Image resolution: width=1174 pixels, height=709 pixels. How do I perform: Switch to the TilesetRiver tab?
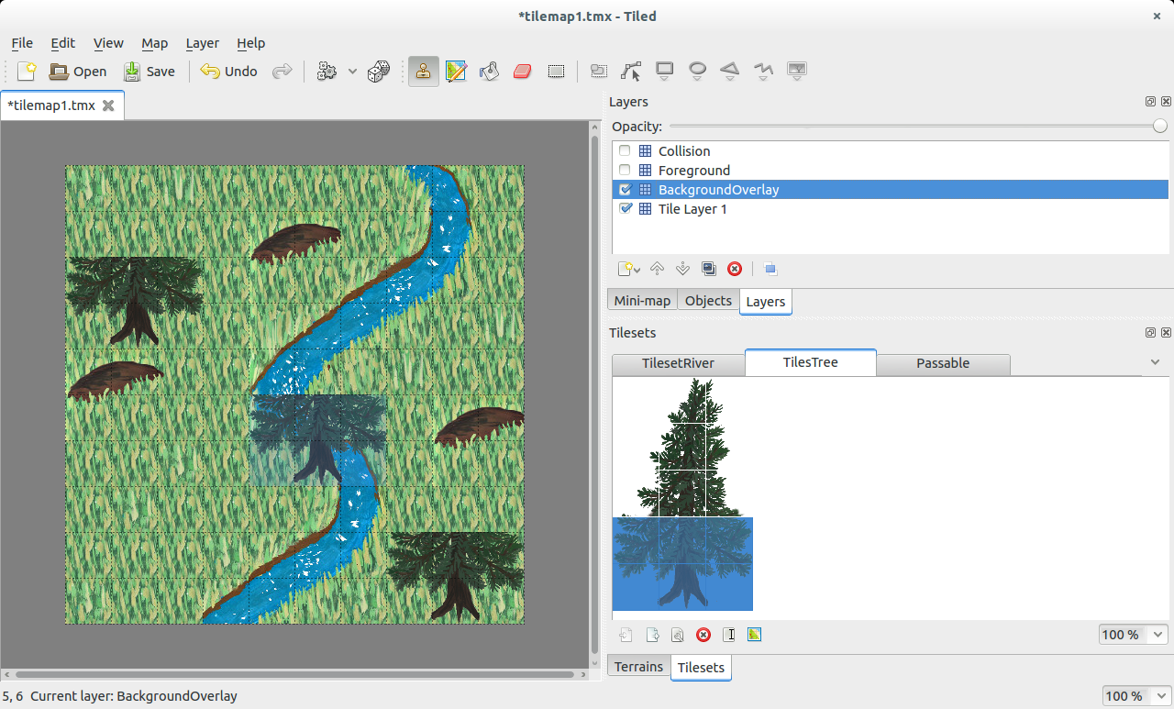tap(678, 363)
